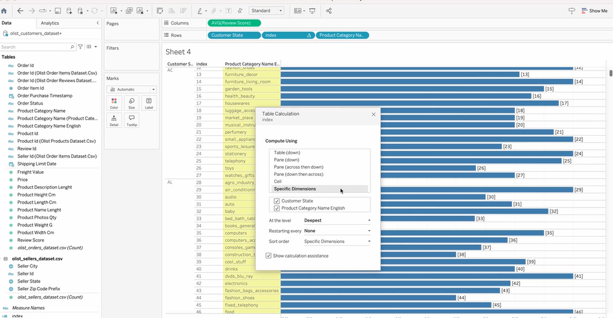Open the Standard fit dropdown

(x=266, y=11)
